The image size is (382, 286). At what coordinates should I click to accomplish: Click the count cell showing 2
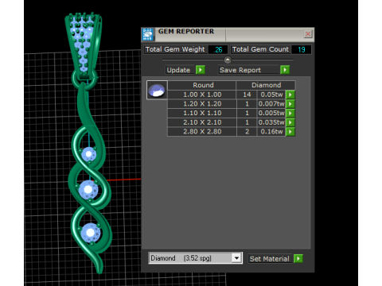click(x=247, y=132)
